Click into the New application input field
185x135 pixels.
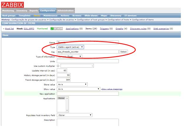coord(88,94)
